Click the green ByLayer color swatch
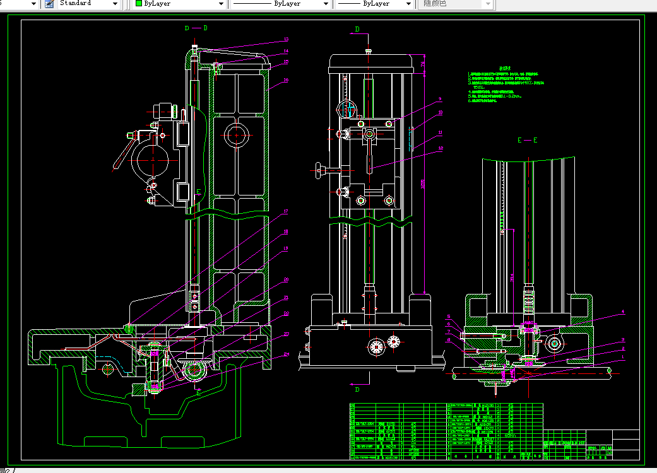Viewport: 657px width, 473px height. (x=139, y=3)
